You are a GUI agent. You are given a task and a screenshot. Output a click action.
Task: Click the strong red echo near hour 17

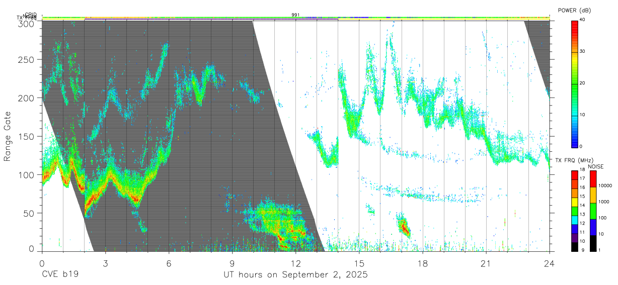[404, 227]
